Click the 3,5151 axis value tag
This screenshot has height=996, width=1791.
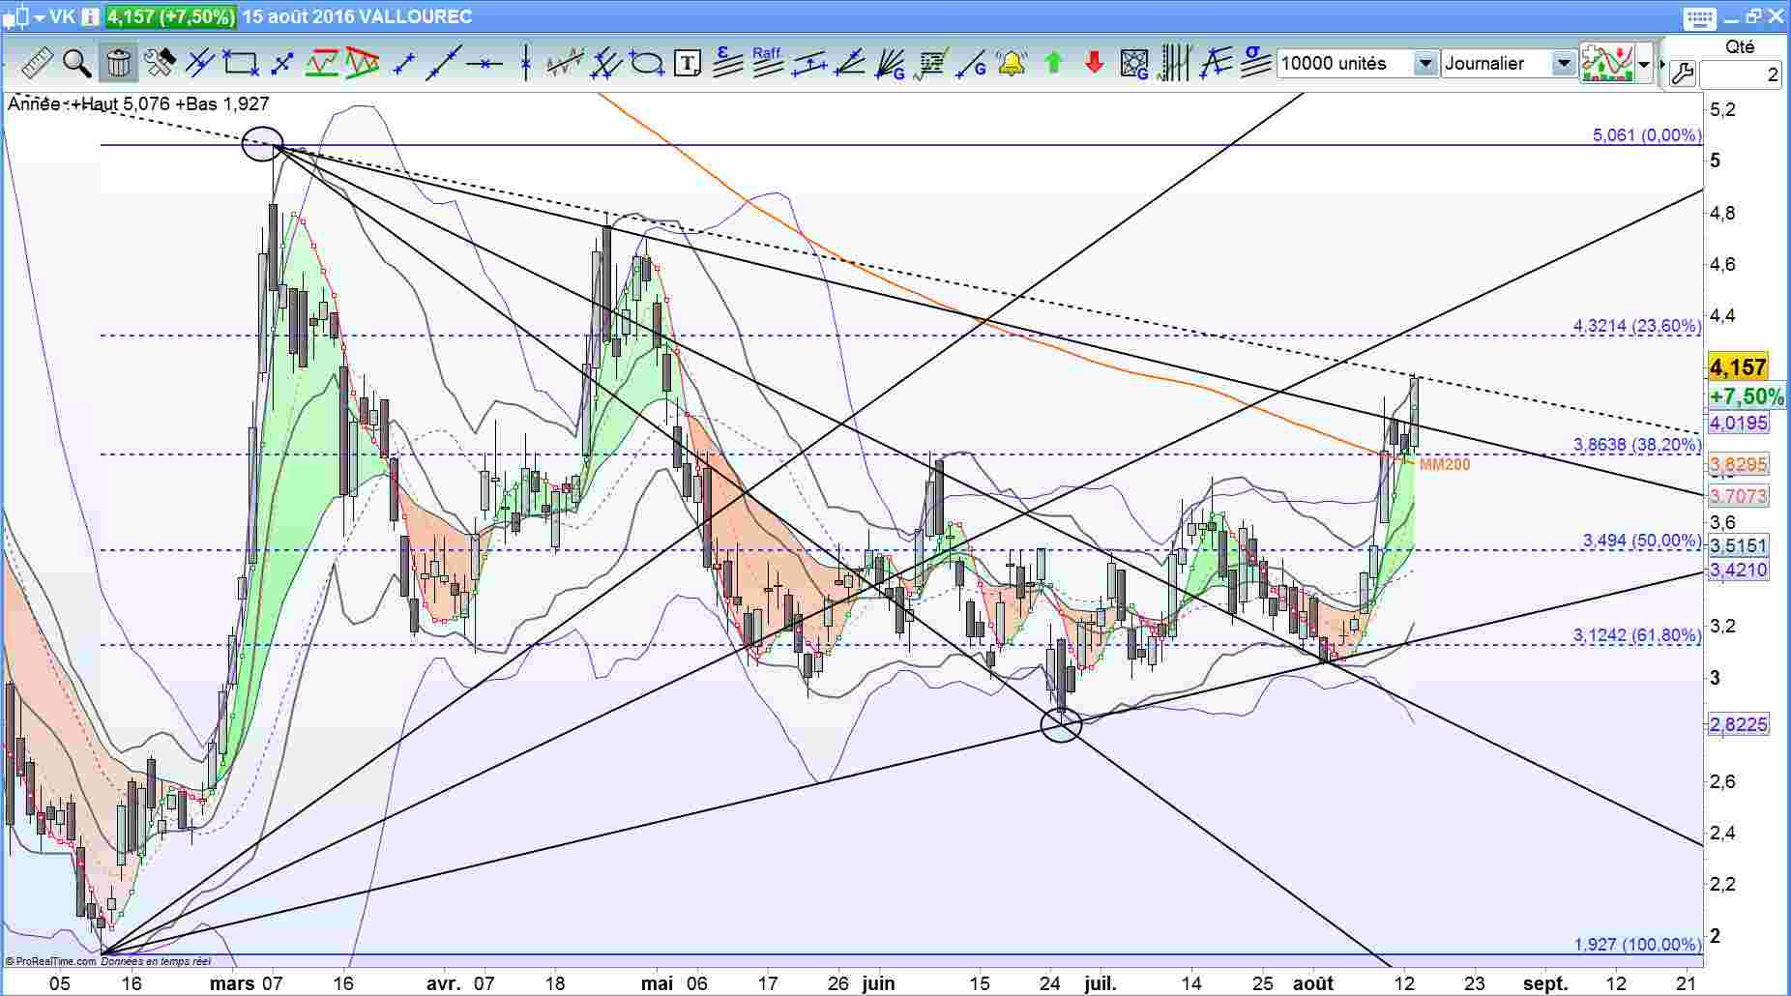coord(1738,545)
